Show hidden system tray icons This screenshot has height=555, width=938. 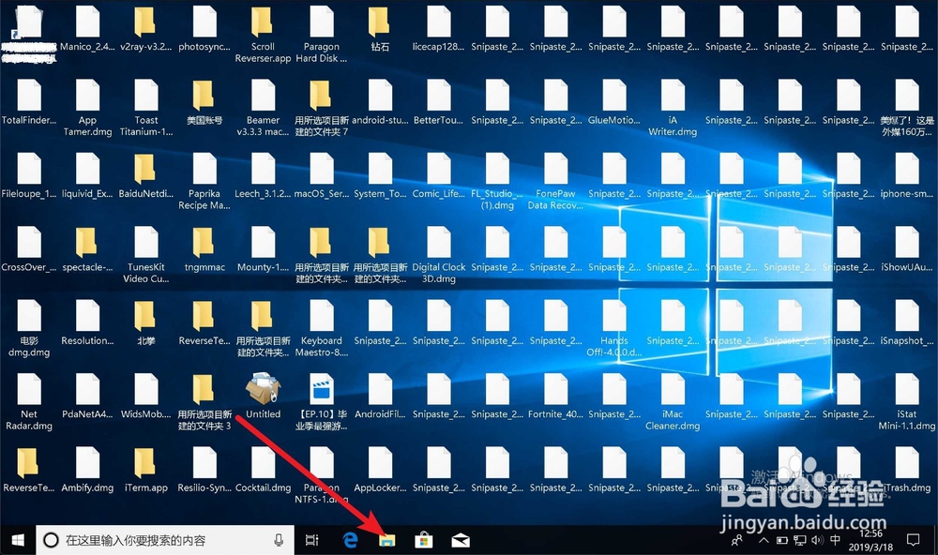tap(764, 541)
